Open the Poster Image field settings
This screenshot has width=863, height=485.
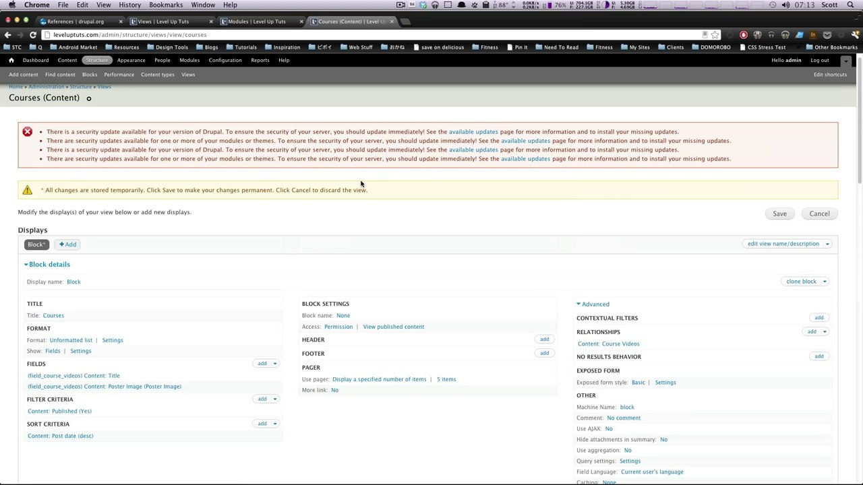coord(105,387)
